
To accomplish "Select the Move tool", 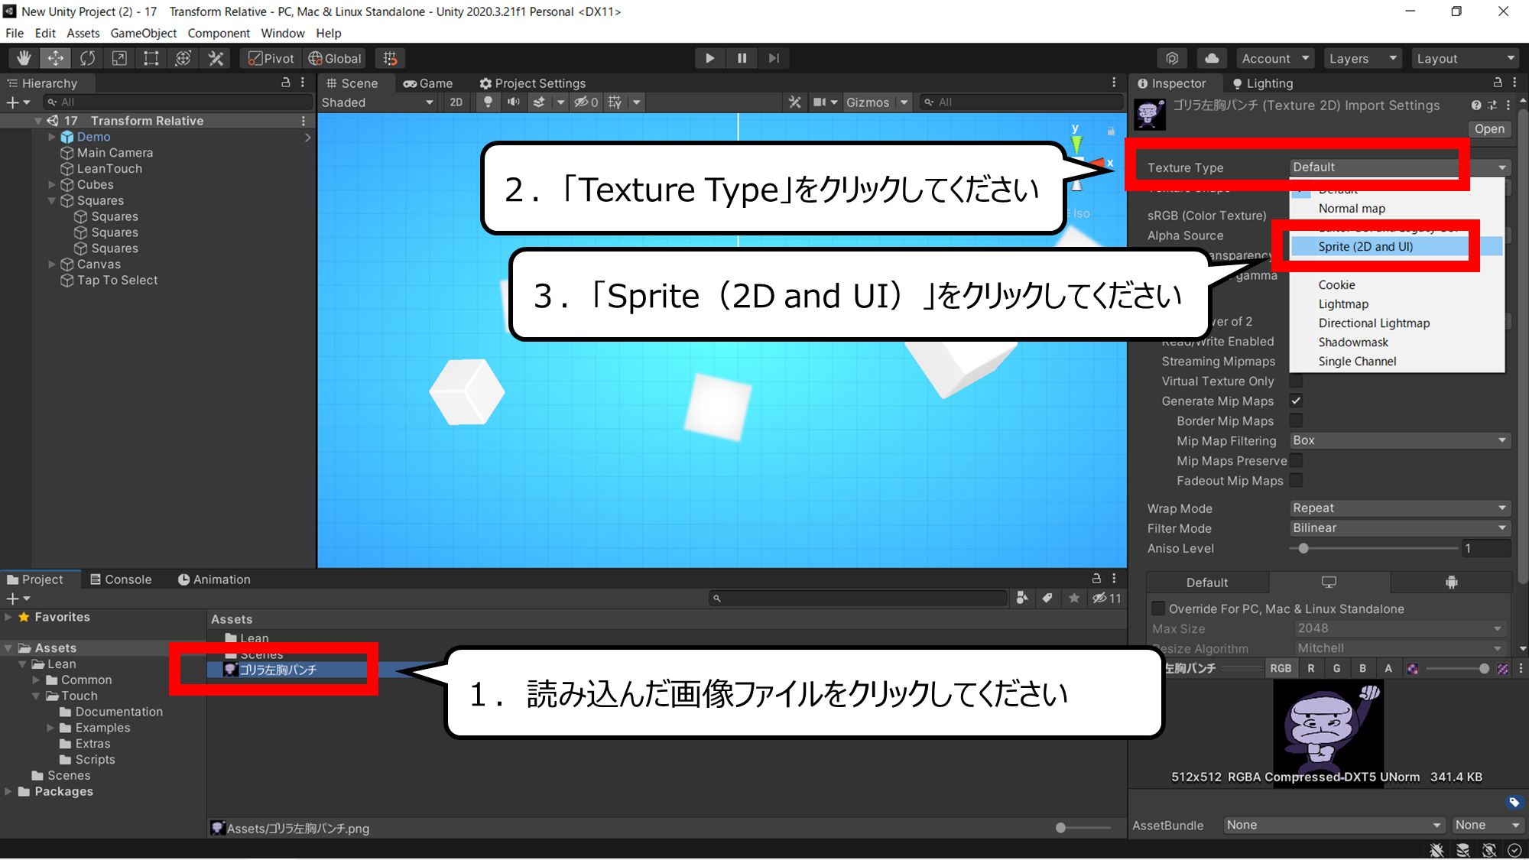I will (56, 58).
